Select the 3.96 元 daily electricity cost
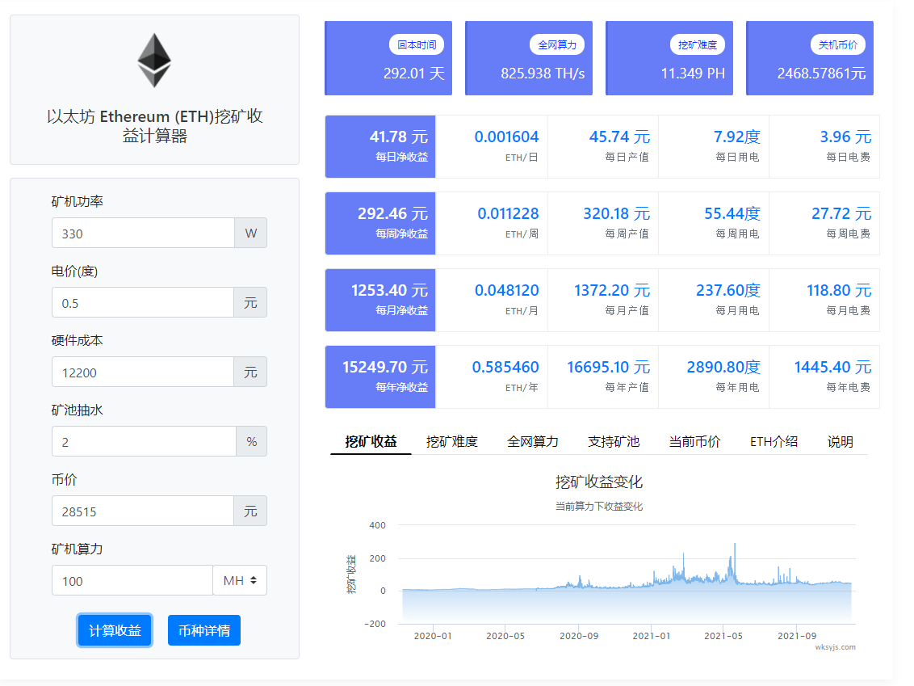 [846, 137]
